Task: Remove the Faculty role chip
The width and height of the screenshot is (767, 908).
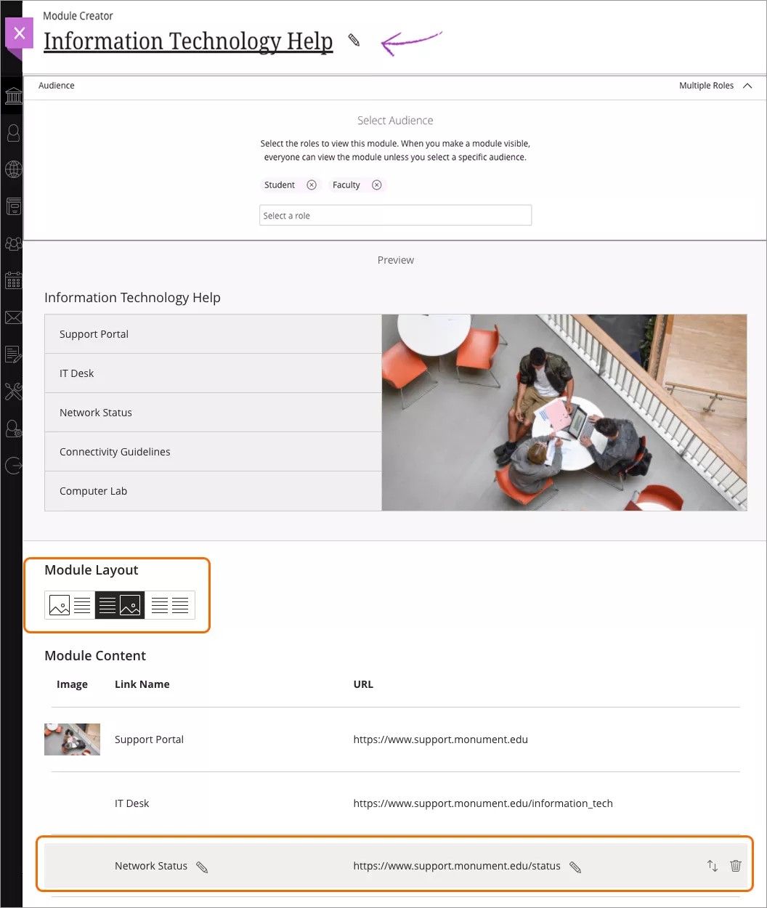Action: (377, 185)
